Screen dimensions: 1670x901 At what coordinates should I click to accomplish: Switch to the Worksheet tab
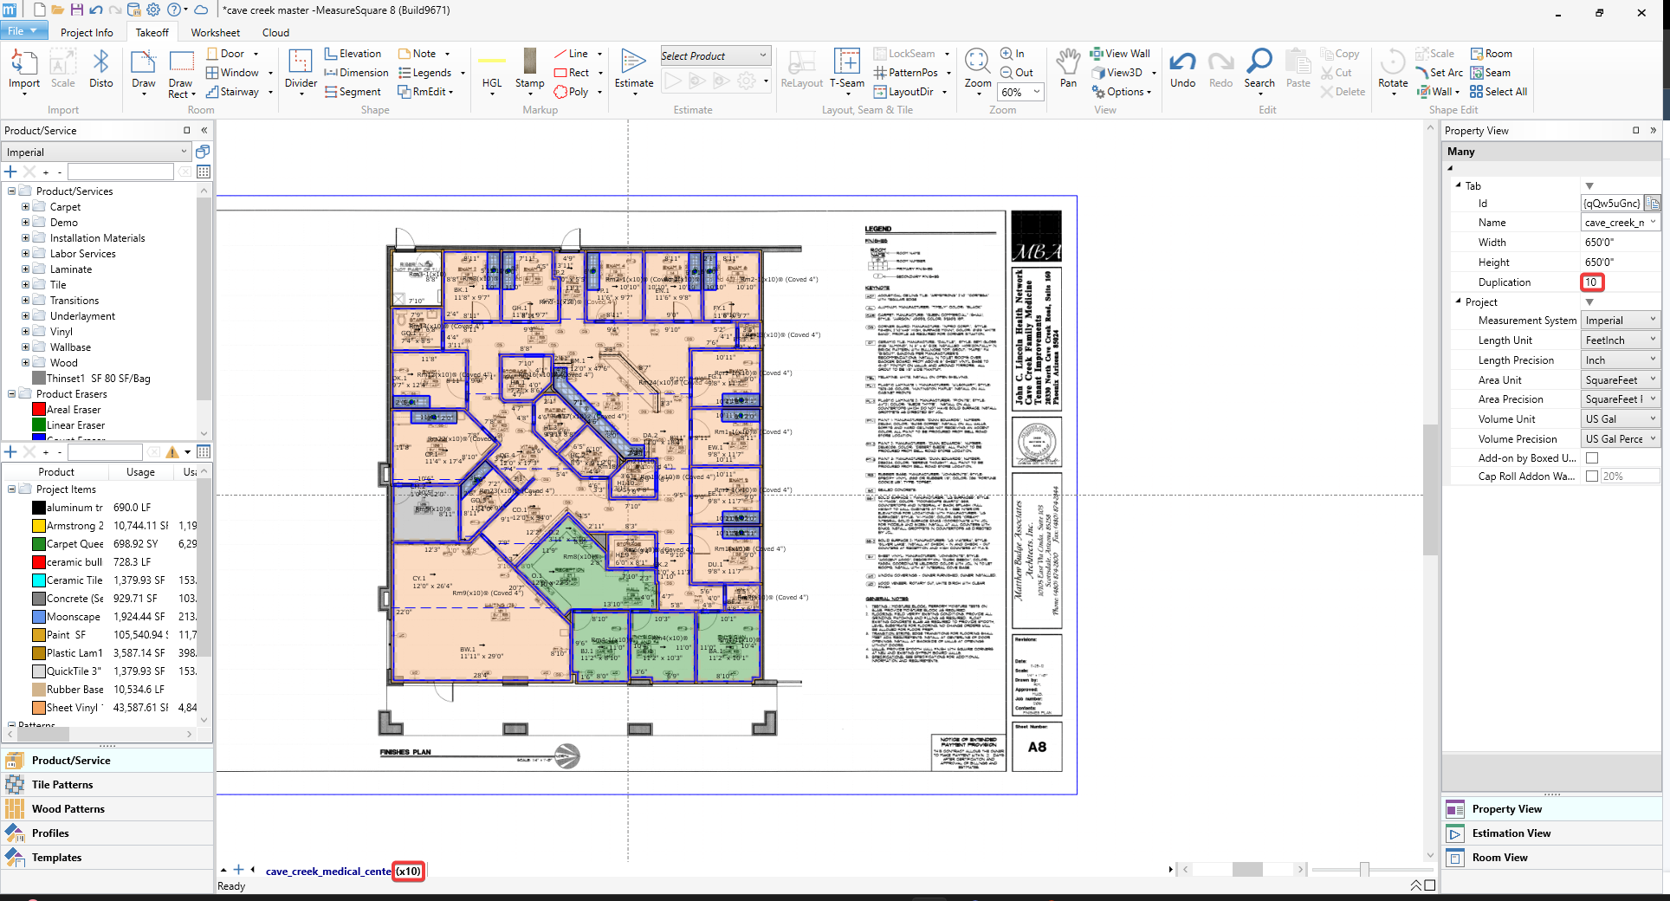216,33
